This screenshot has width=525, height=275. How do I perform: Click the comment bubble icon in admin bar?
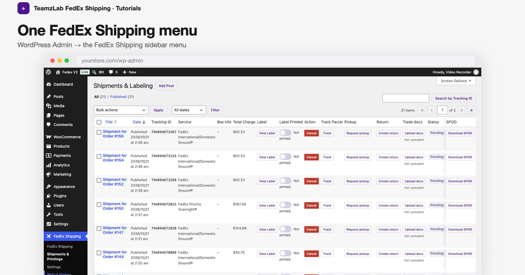click(x=111, y=72)
